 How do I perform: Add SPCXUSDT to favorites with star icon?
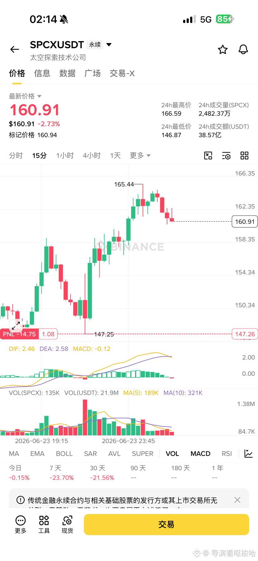pos(222,49)
